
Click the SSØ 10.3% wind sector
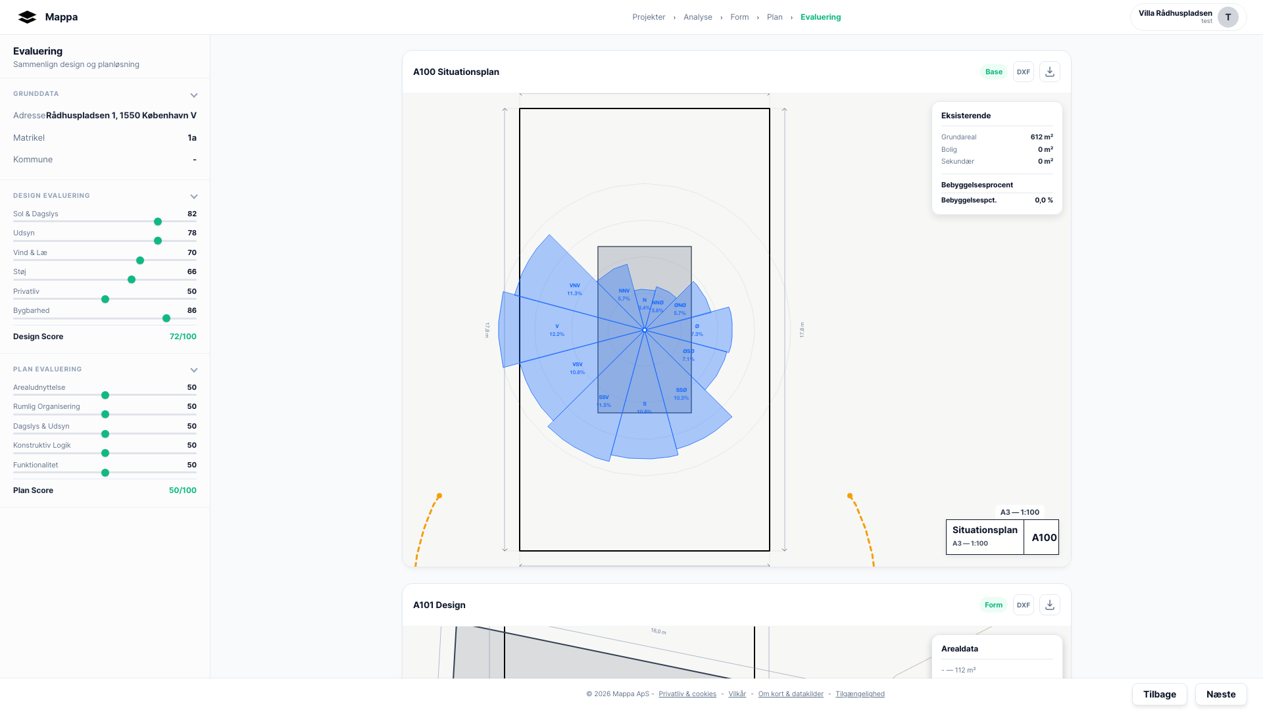[x=681, y=394]
